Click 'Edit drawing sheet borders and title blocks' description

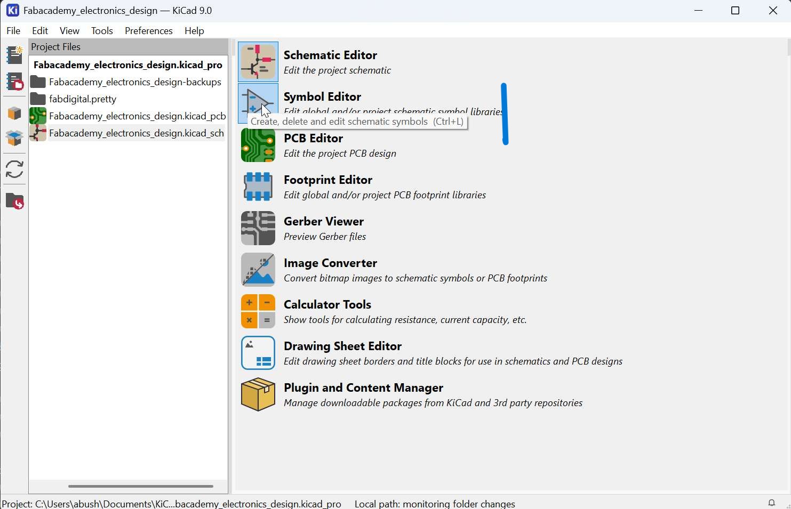(453, 361)
